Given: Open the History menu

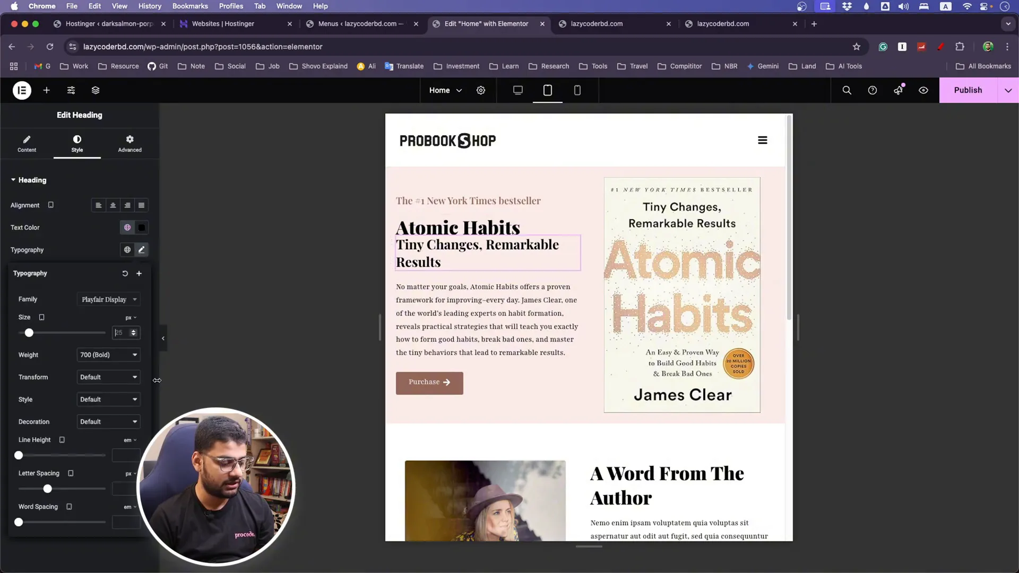Looking at the screenshot, I should [x=150, y=6].
